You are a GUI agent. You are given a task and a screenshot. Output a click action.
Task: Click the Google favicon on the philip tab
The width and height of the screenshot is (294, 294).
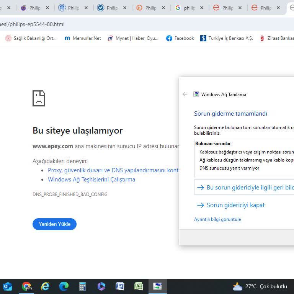point(178,8)
